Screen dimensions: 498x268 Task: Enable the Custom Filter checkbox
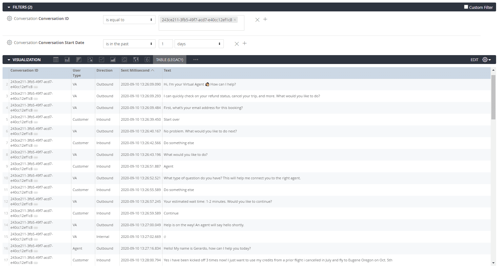(x=466, y=7)
